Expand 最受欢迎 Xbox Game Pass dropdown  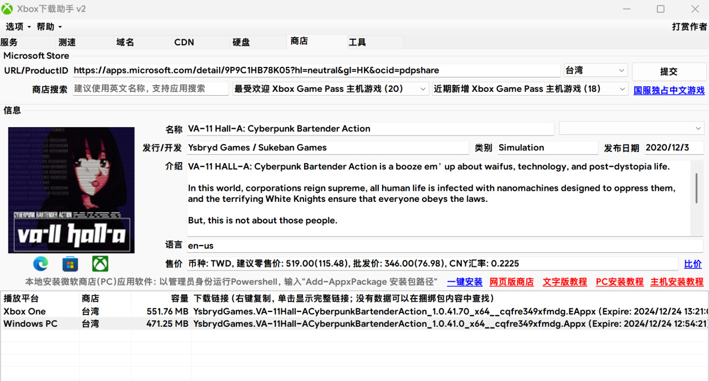(331, 88)
